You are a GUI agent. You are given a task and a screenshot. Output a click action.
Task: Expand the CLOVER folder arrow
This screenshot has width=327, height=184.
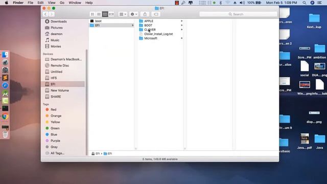point(182,30)
